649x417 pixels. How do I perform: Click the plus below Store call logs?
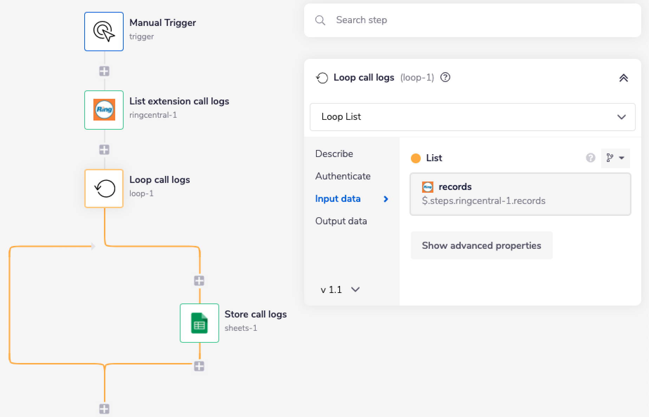click(x=199, y=366)
